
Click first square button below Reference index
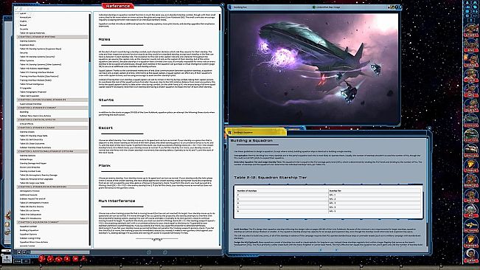coord(19,252)
